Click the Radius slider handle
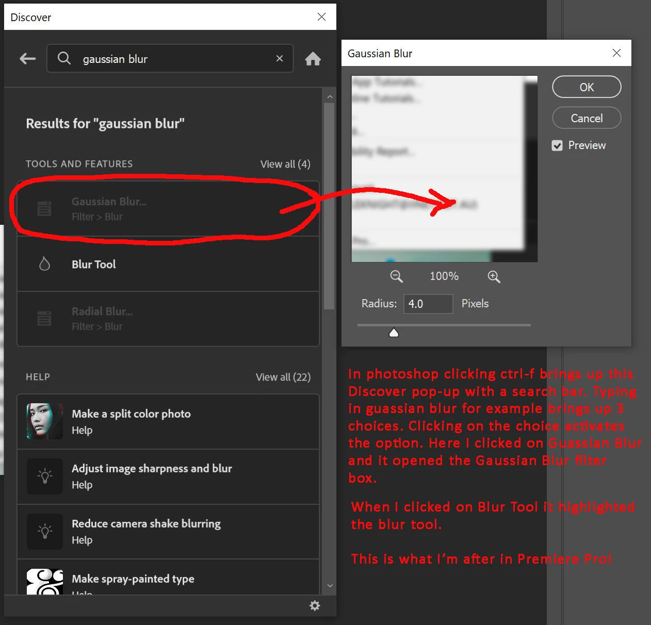651x625 pixels. click(394, 333)
